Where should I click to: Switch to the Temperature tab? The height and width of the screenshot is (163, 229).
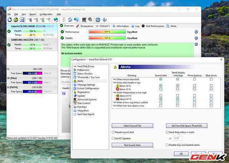point(85,26)
